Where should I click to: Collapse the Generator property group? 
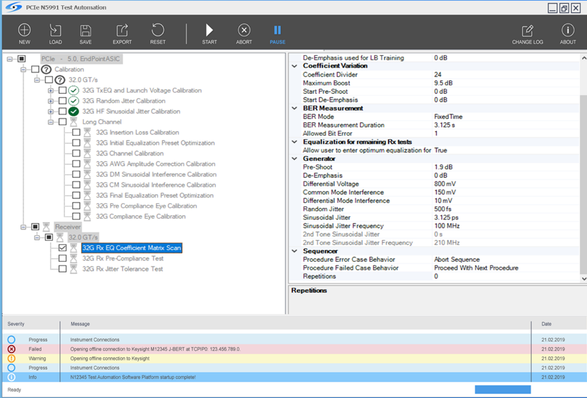295,159
